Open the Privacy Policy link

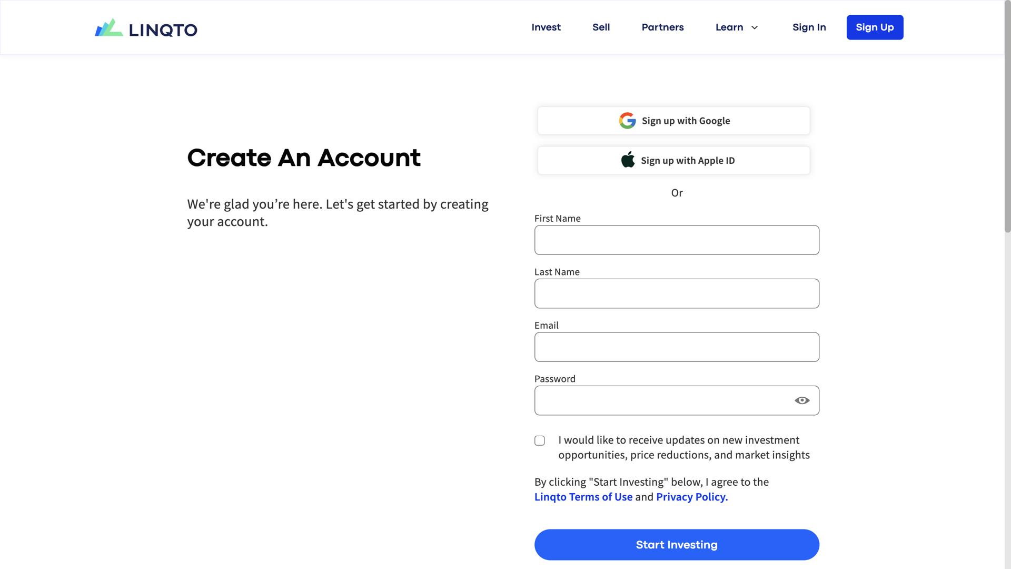pyautogui.click(x=691, y=497)
